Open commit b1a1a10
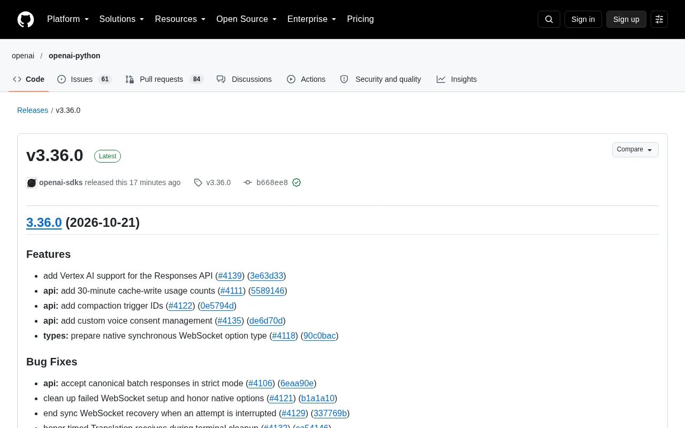685x428 pixels. coord(318,399)
